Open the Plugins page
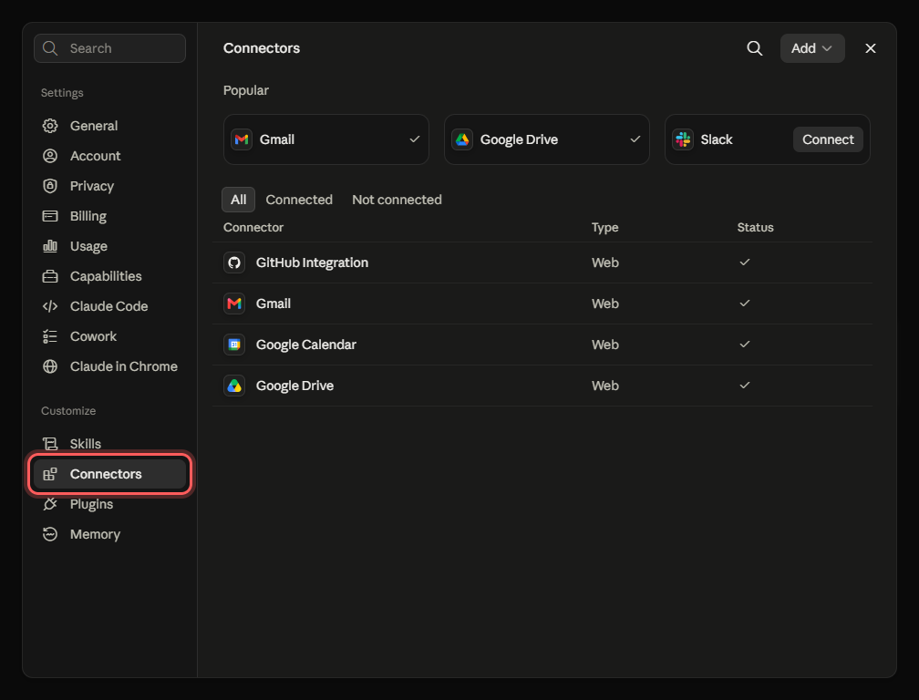The height and width of the screenshot is (700, 919). [109, 504]
